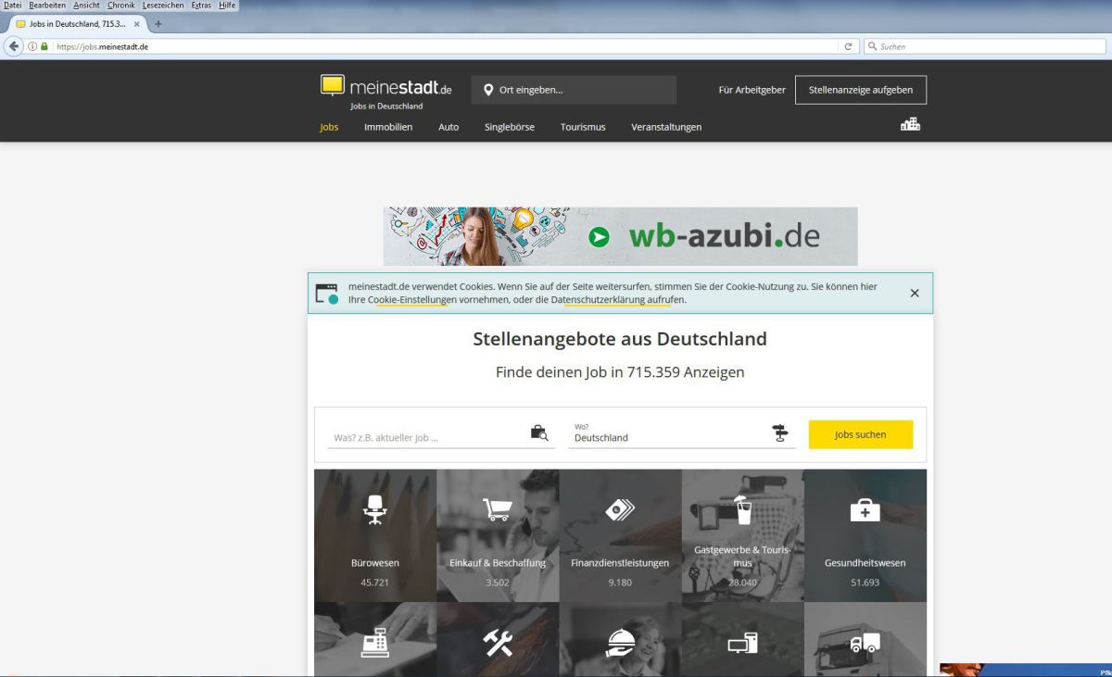Click the reload page icon in the address bar

tap(848, 46)
